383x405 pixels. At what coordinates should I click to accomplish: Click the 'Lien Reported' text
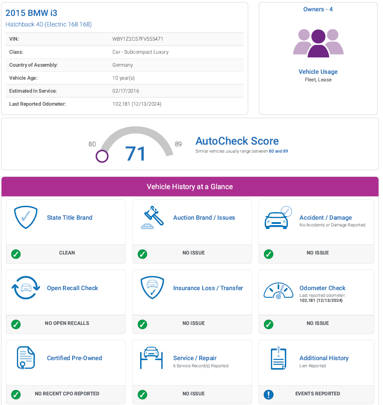[x=313, y=366]
